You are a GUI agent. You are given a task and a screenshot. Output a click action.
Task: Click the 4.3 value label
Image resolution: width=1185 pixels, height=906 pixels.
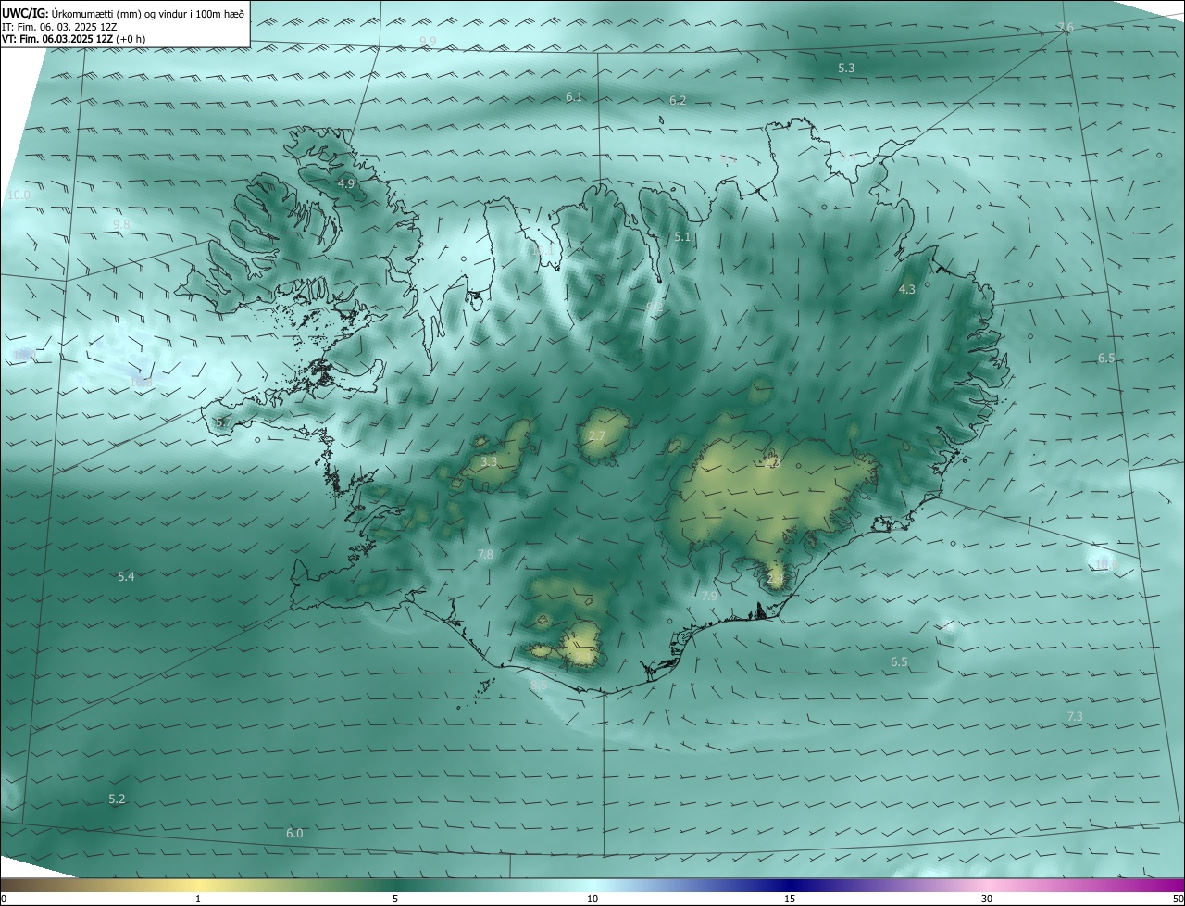(x=907, y=290)
